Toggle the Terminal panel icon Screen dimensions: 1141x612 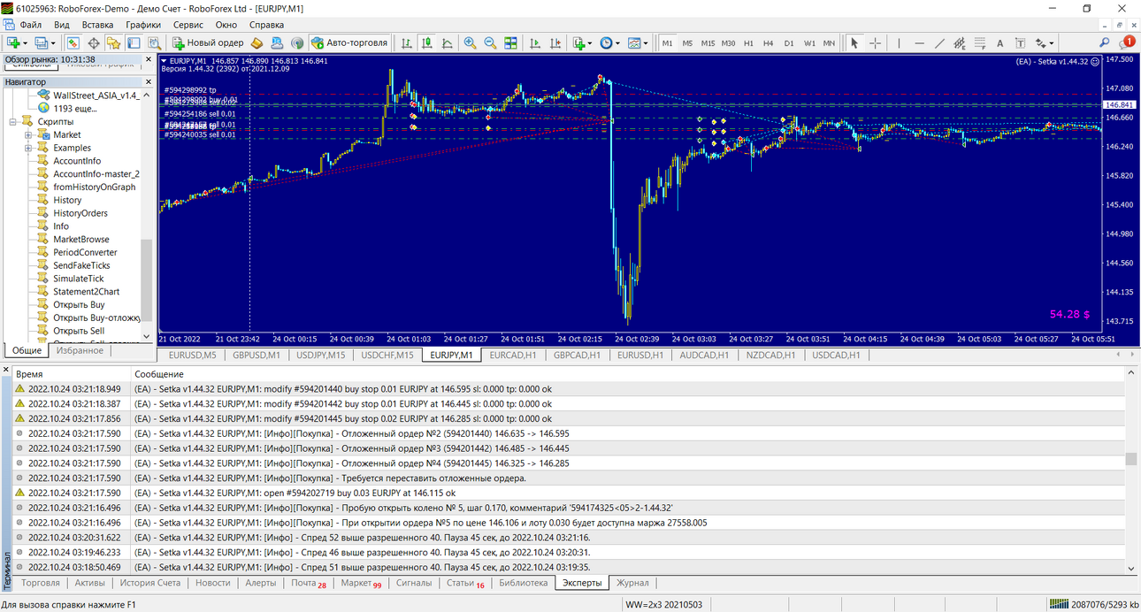point(134,42)
